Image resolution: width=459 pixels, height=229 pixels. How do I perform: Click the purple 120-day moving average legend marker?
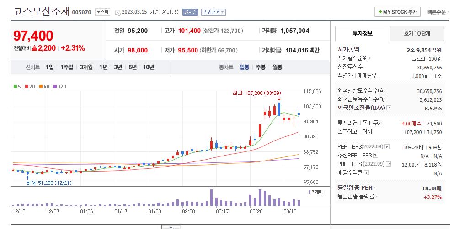(54, 87)
